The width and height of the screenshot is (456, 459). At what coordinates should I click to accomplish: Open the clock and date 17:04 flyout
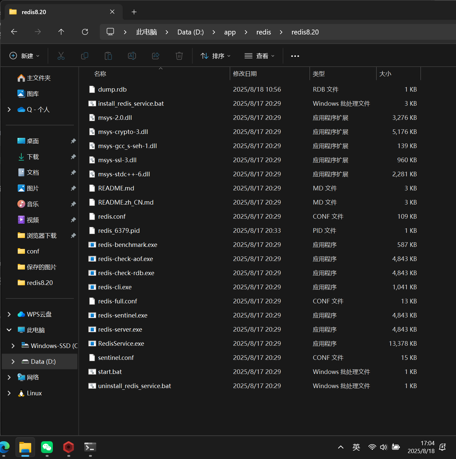coord(421,447)
